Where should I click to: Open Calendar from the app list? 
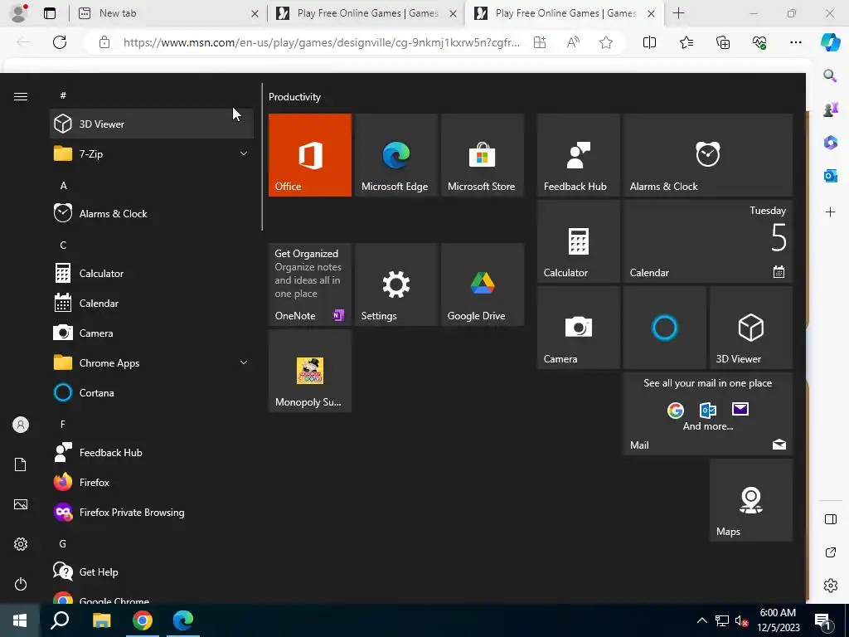[x=152, y=304]
